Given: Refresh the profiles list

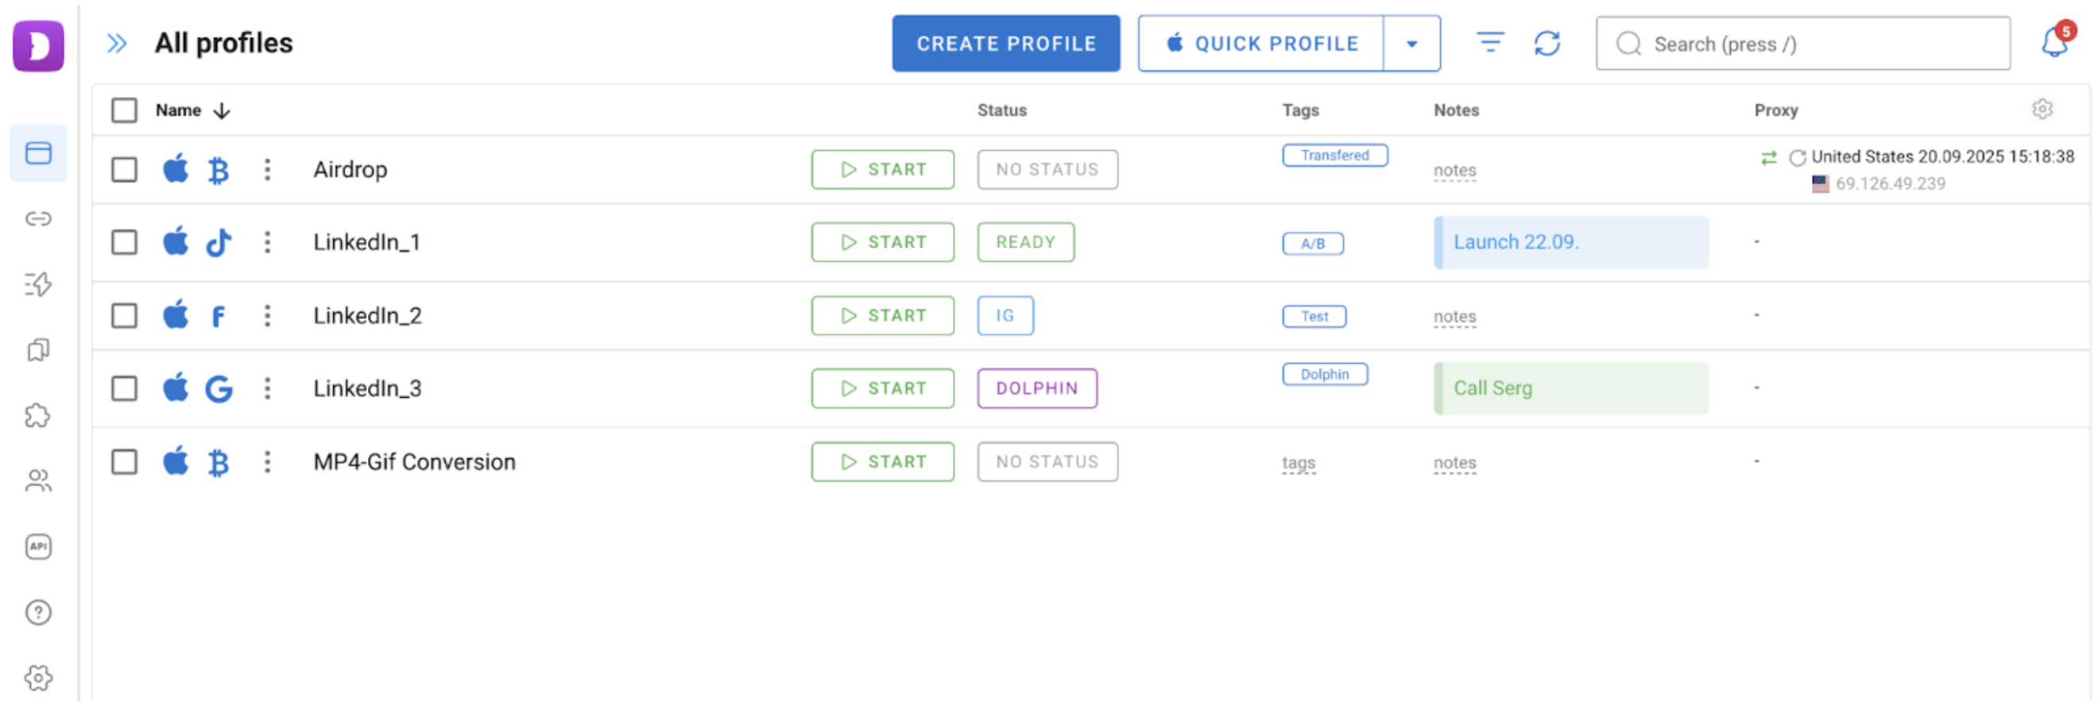Looking at the screenshot, I should 1546,43.
